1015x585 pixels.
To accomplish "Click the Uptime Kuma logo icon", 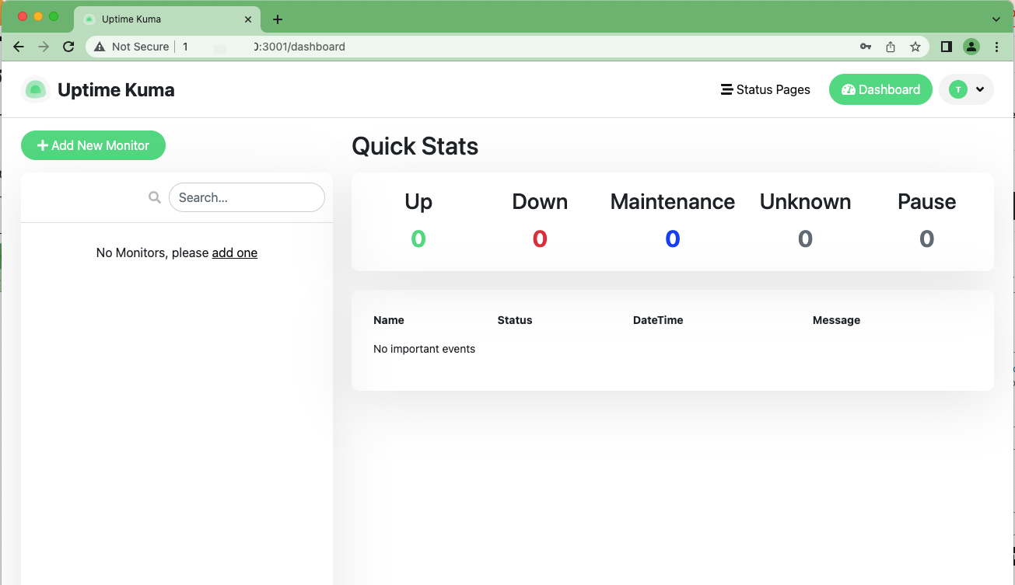I will point(36,90).
